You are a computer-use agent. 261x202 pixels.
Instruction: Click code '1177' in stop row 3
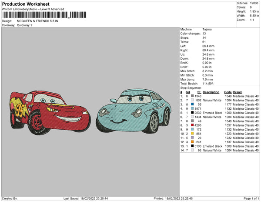coord(228,104)
